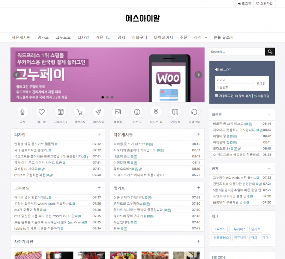Click the top bar 로그인 link
This screenshot has height=259, width=285.
click(x=244, y=3)
